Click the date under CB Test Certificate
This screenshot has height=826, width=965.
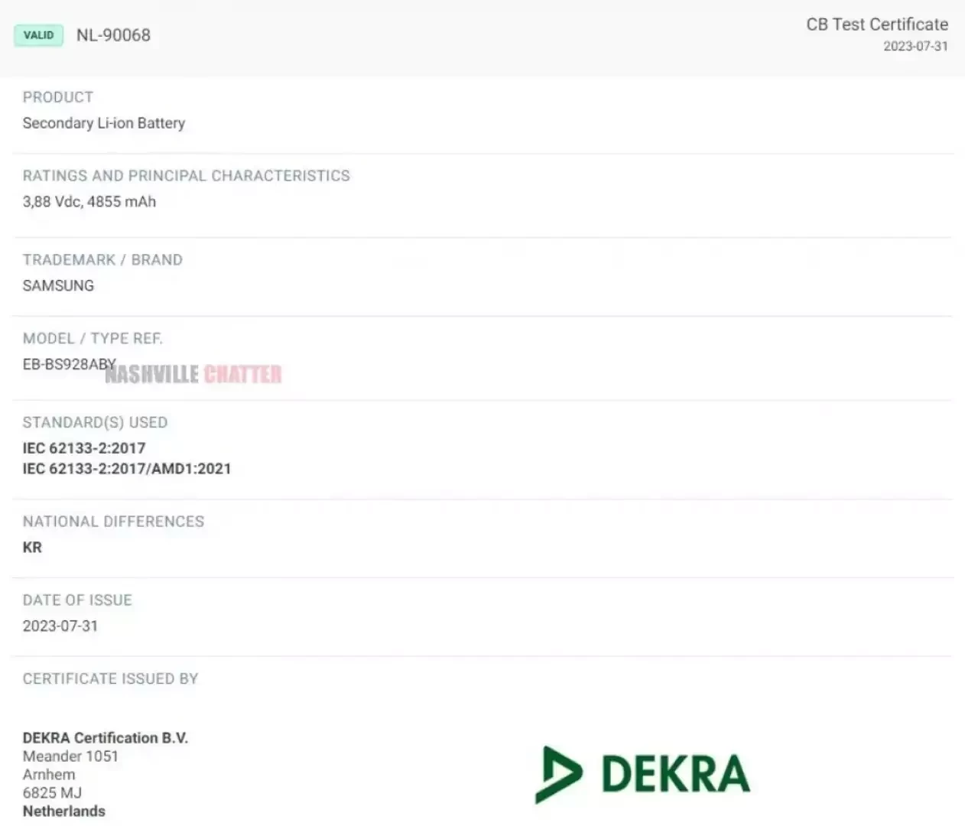915,47
